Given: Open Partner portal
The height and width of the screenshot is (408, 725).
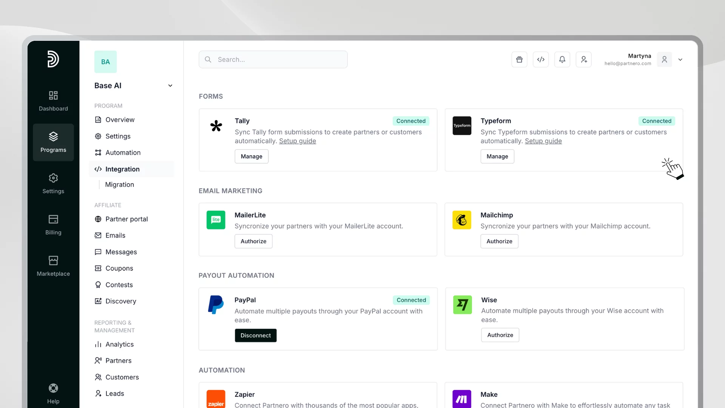Looking at the screenshot, I should [131, 219].
